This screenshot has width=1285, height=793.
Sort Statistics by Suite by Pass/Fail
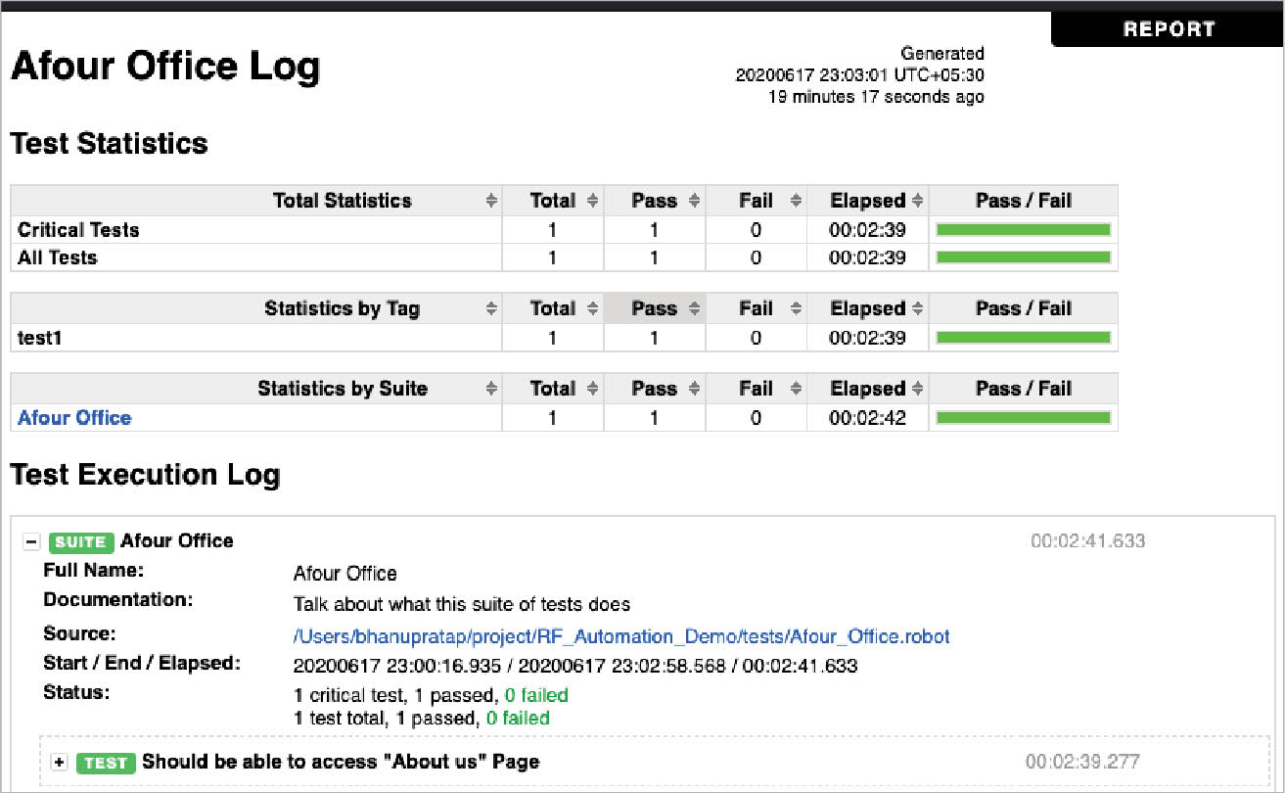pyautogui.click(x=1023, y=389)
